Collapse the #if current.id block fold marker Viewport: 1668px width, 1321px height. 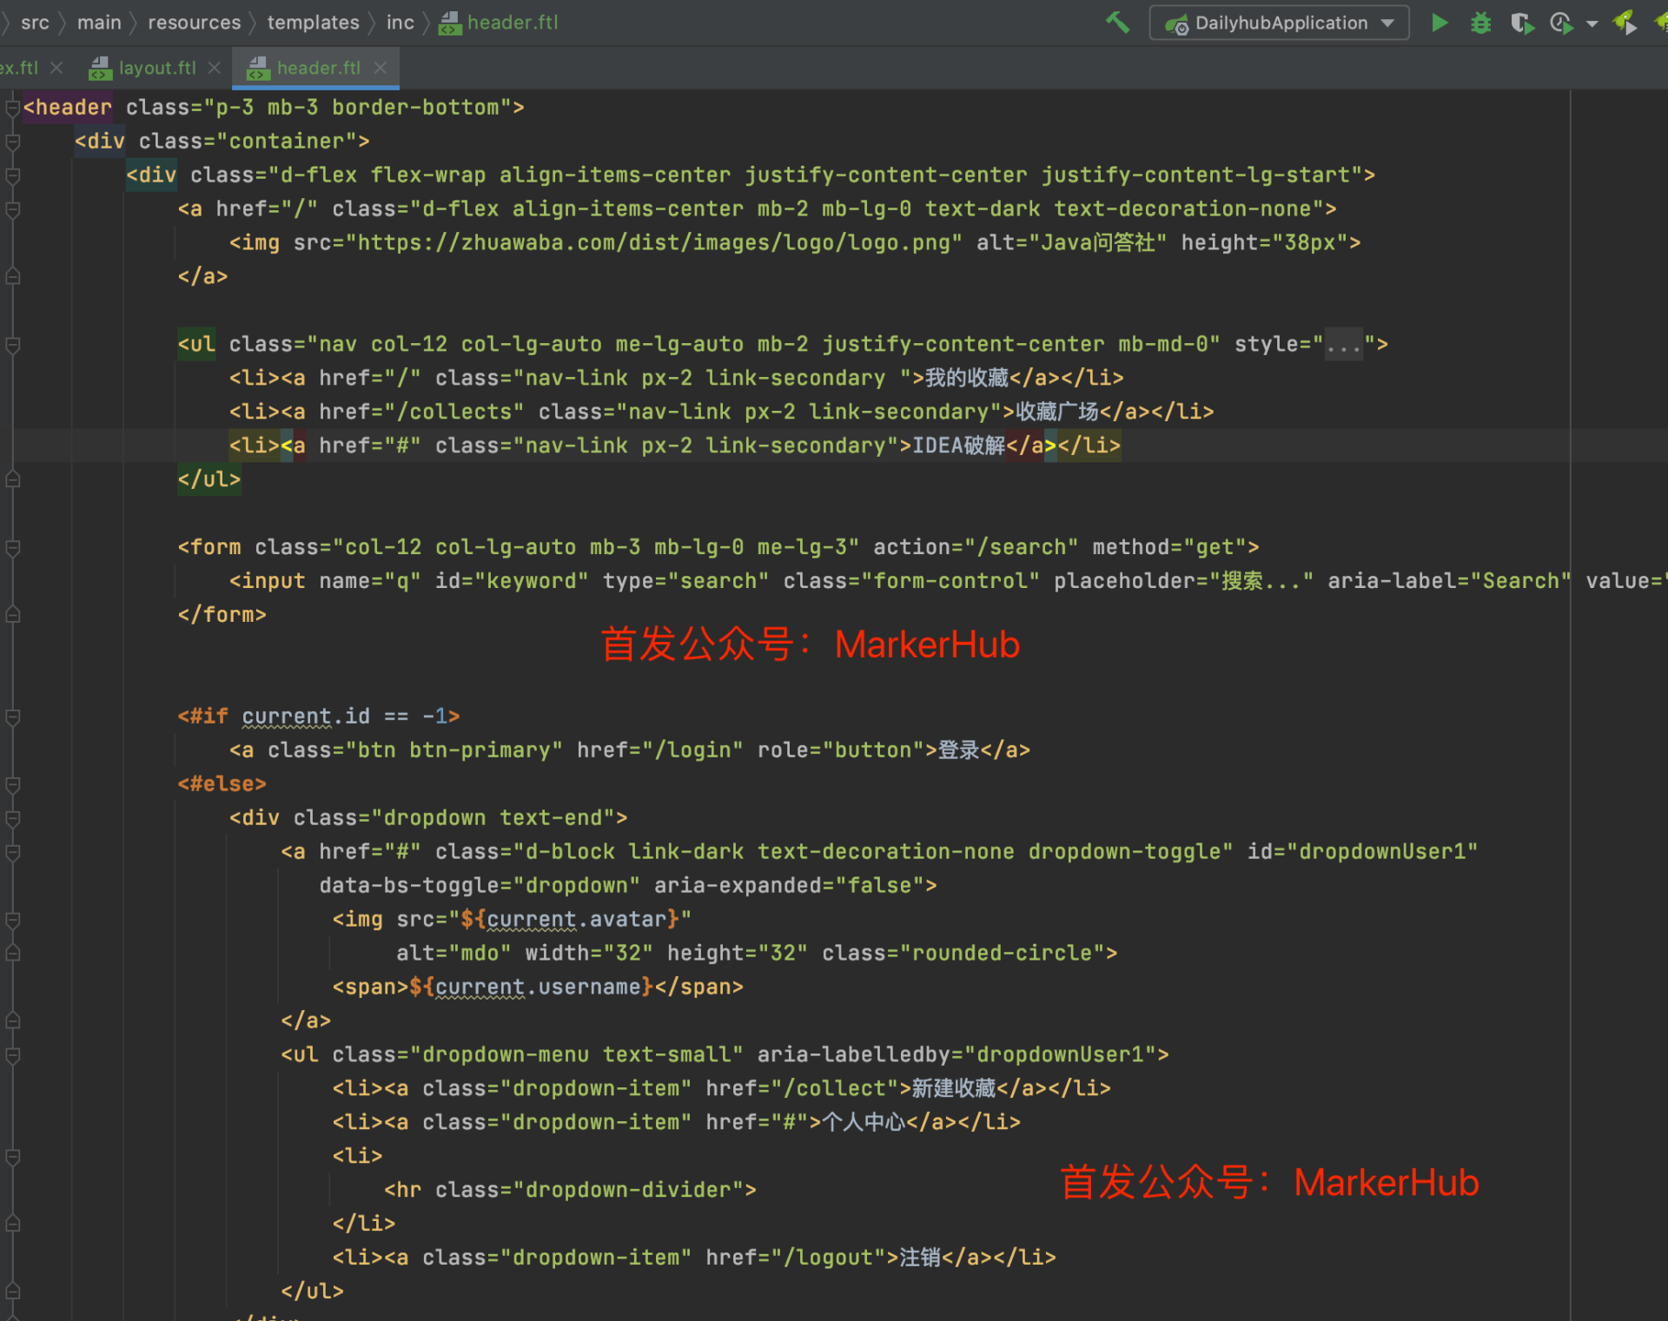point(12,717)
